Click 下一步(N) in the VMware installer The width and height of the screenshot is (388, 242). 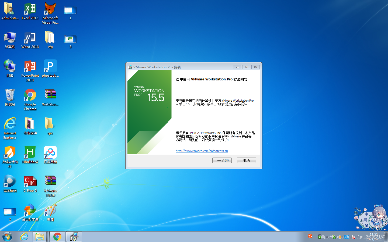point(222,160)
